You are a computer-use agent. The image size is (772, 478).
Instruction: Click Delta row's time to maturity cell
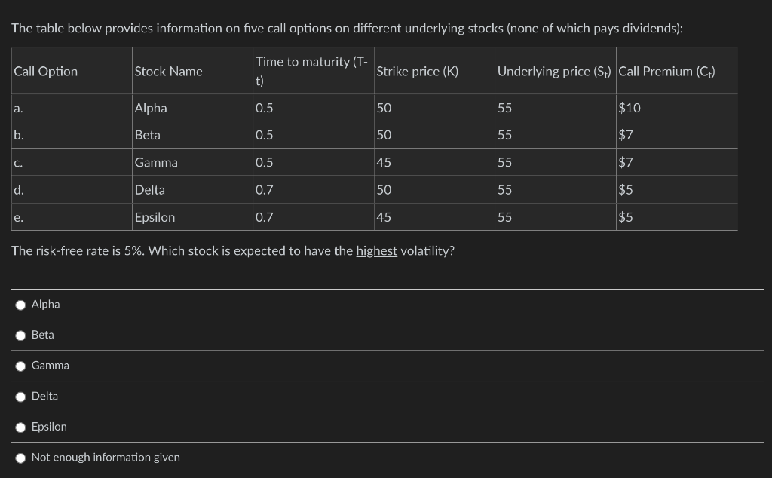[265, 190]
